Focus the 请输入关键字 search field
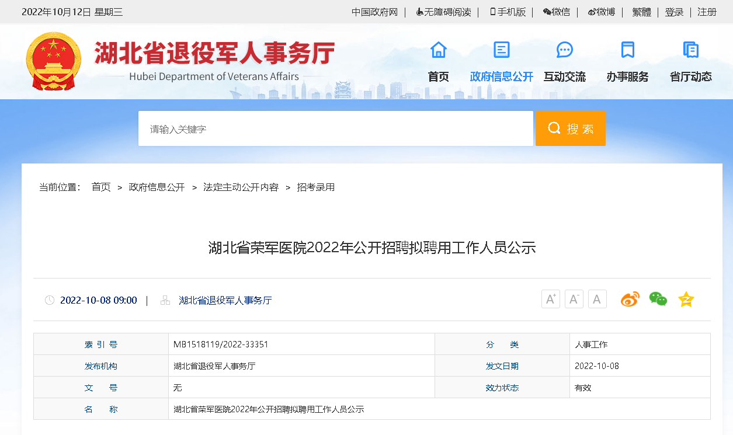The width and height of the screenshot is (733, 435). click(x=335, y=128)
